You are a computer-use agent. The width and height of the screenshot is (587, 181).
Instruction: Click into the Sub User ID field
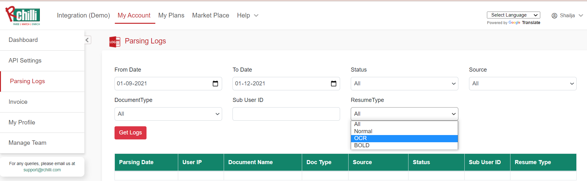pyautogui.click(x=286, y=114)
